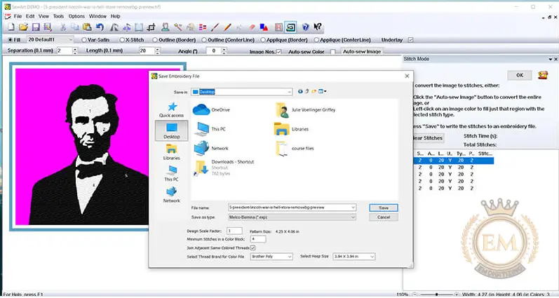Viewport: 559px width, 298px height.
Task: Click the Save floppy disk toolbar icon
Action: point(36,27)
